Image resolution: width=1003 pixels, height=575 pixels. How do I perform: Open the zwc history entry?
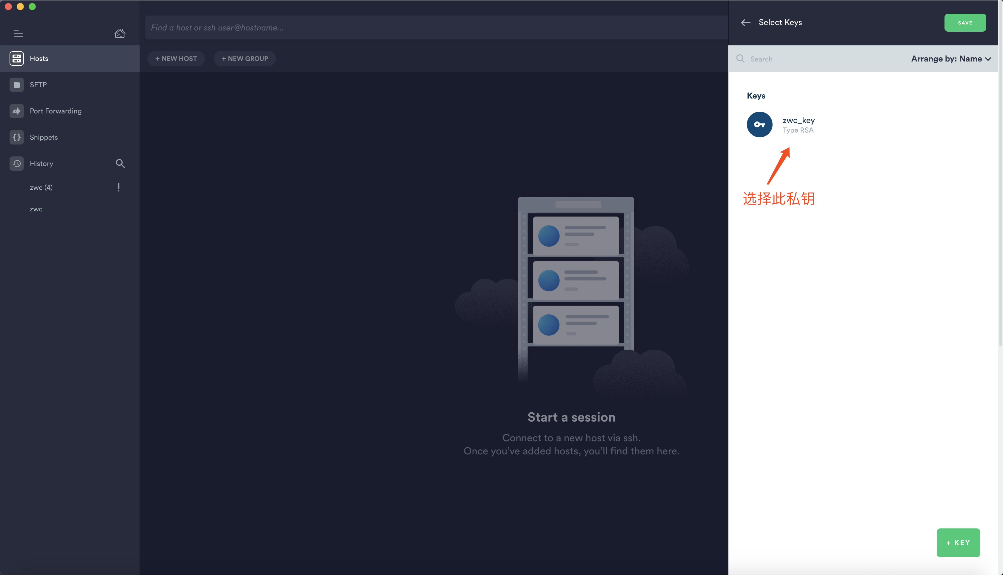[36, 209]
